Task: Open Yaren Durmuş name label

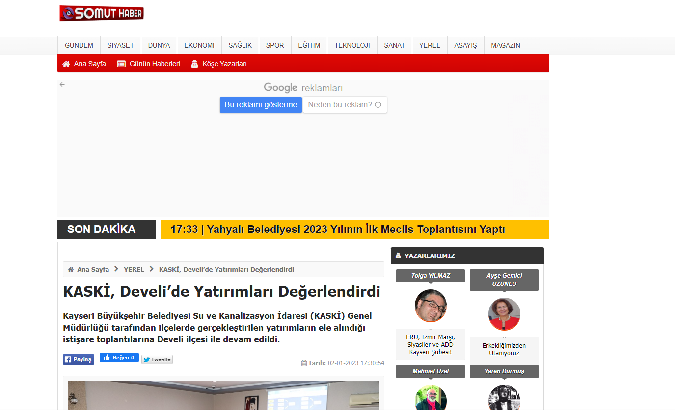Action: 504,371
